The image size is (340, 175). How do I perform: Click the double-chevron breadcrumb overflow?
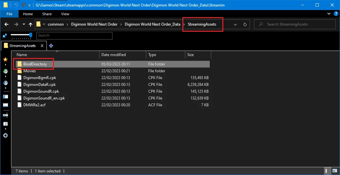[44, 24]
